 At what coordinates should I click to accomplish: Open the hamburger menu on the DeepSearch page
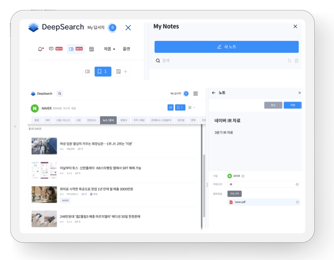click(195, 94)
